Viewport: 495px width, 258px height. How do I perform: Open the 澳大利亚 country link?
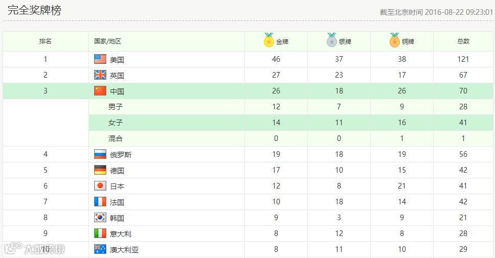124,250
